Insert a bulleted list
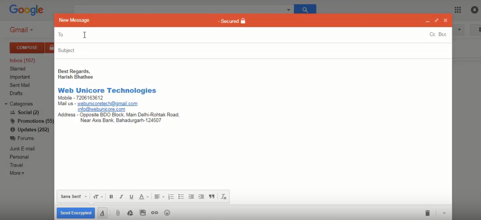The height and width of the screenshot is (220, 481). click(181, 197)
